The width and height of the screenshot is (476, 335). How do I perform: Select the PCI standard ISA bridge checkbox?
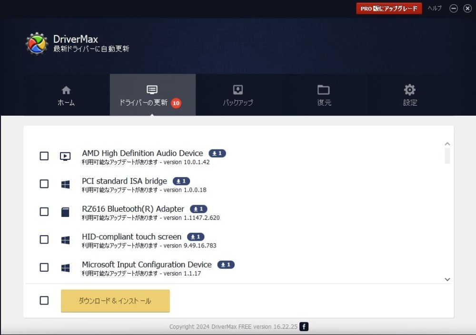click(x=44, y=184)
